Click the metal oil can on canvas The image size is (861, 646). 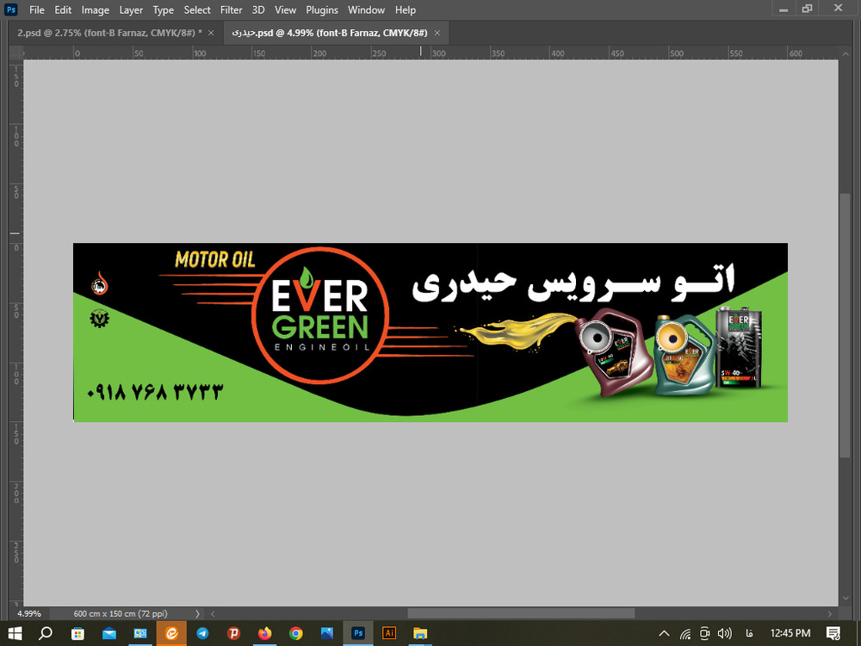pyautogui.click(x=740, y=347)
